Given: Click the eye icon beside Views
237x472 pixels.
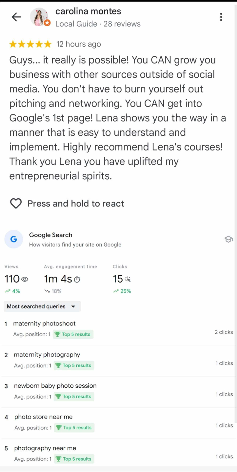Looking at the screenshot, I should coord(25,279).
